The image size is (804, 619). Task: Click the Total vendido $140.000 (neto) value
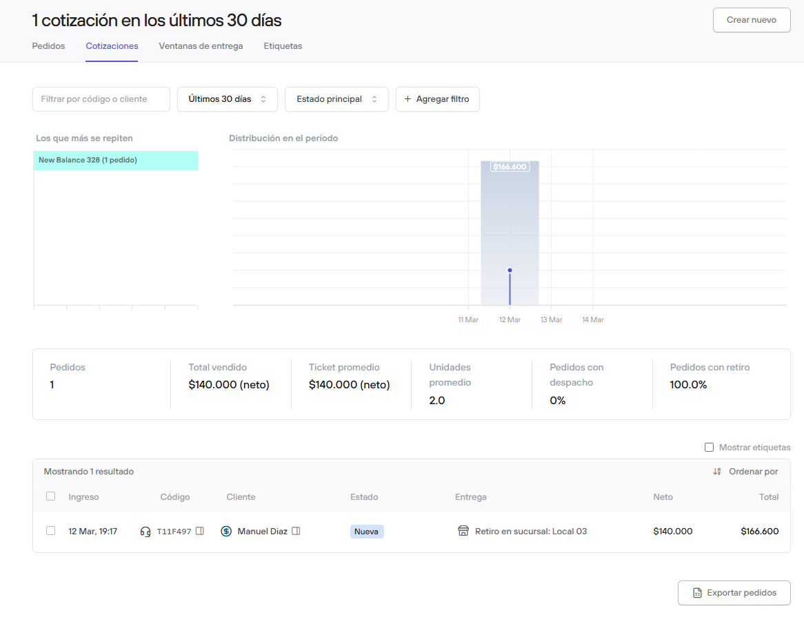click(229, 384)
